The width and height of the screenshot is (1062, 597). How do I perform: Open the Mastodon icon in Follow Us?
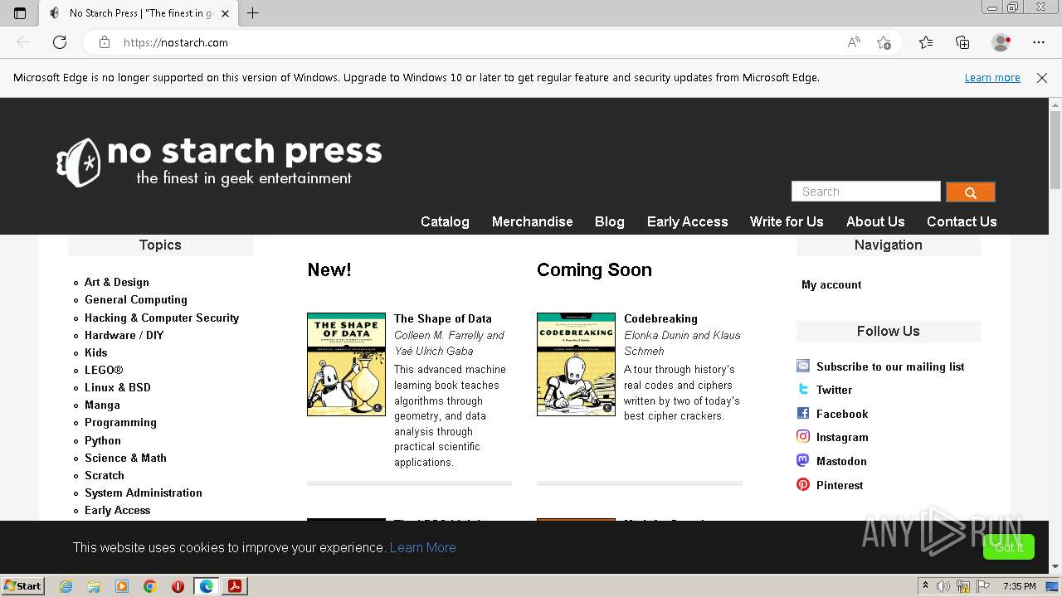[x=803, y=460]
